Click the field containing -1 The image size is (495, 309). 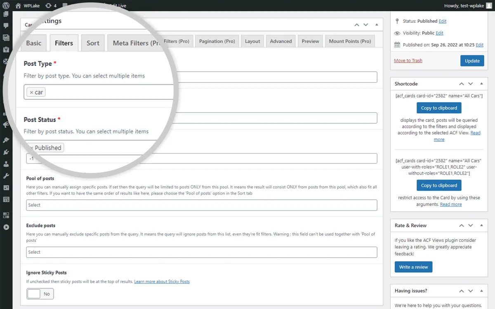tap(202, 159)
